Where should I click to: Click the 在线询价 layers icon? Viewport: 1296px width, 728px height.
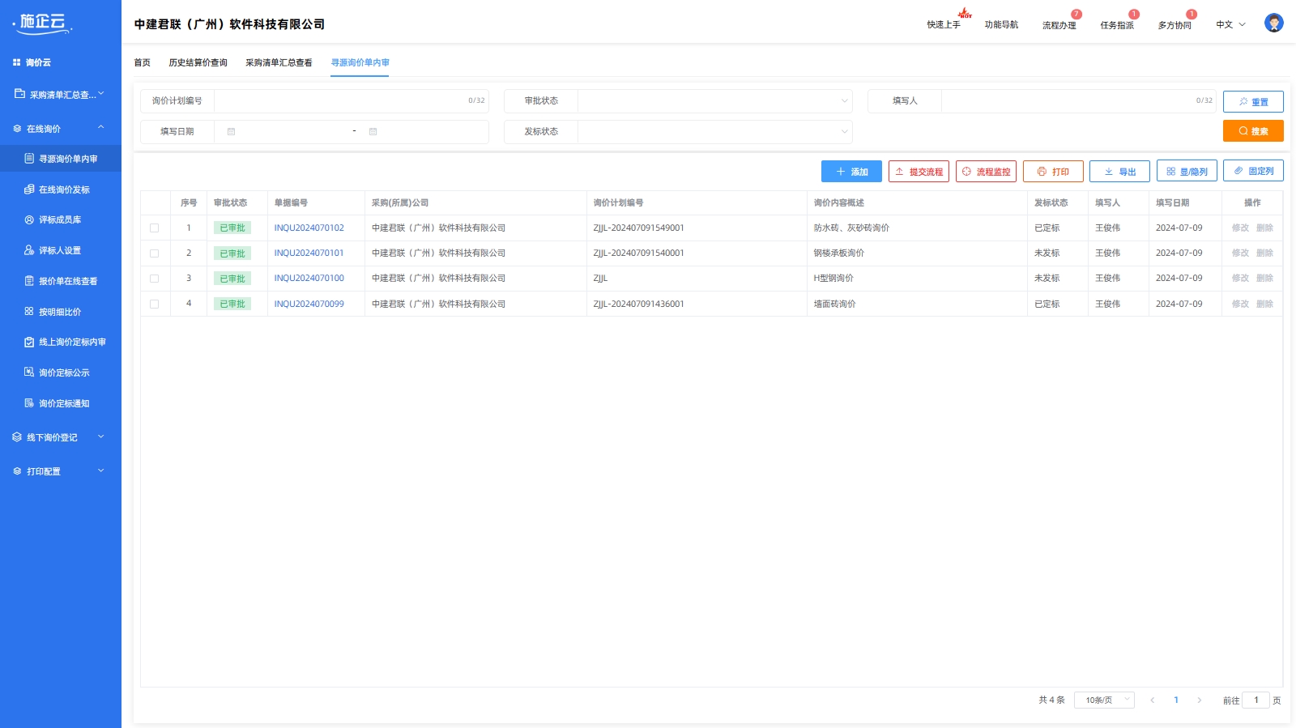click(x=17, y=129)
